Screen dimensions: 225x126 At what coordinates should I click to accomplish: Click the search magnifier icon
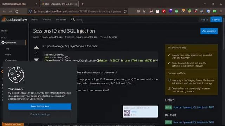tap(73, 19)
